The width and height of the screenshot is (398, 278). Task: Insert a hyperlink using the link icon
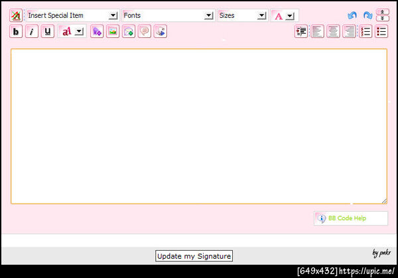(97, 31)
